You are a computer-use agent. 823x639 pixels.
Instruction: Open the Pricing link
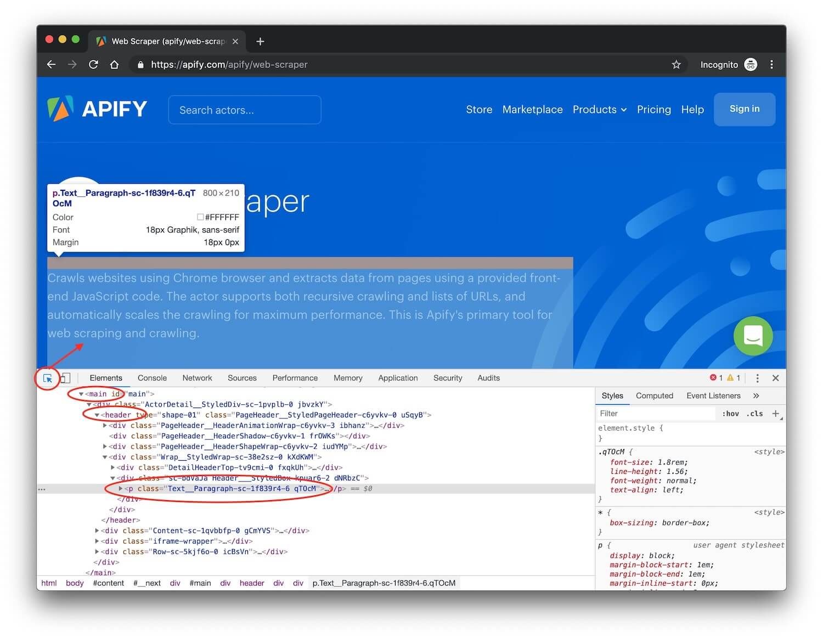click(653, 109)
